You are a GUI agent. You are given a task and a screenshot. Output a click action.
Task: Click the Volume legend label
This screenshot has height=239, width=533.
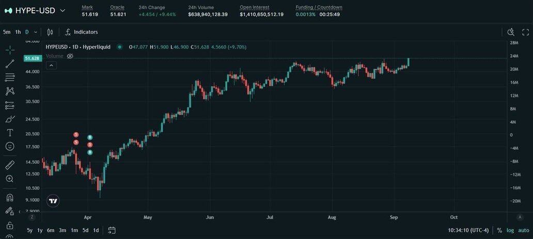(x=54, y=56)
